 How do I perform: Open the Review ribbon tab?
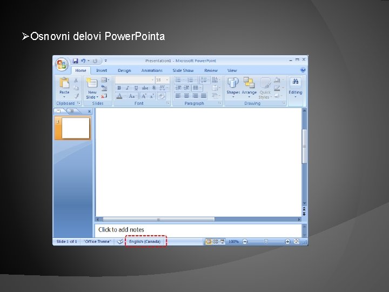tap(211, 70)
